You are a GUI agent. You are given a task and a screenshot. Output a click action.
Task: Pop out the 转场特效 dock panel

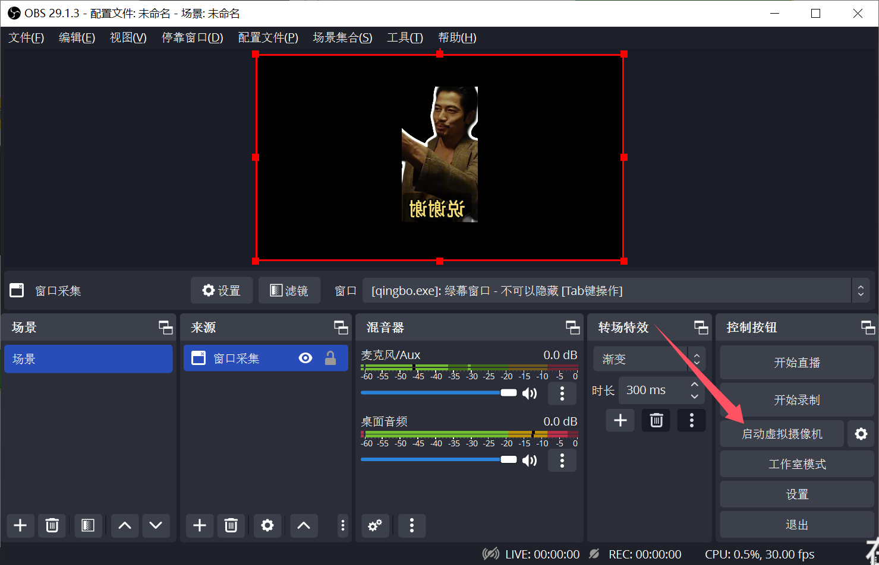coord(701,328)
